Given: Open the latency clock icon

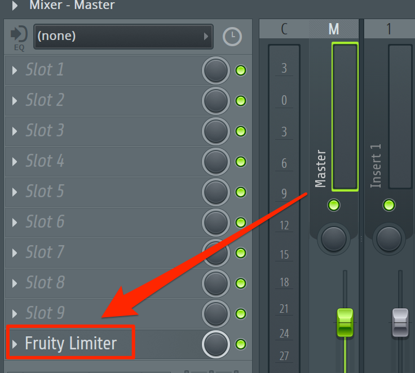Looking at the screenshot, I should [x=232, y=37].
